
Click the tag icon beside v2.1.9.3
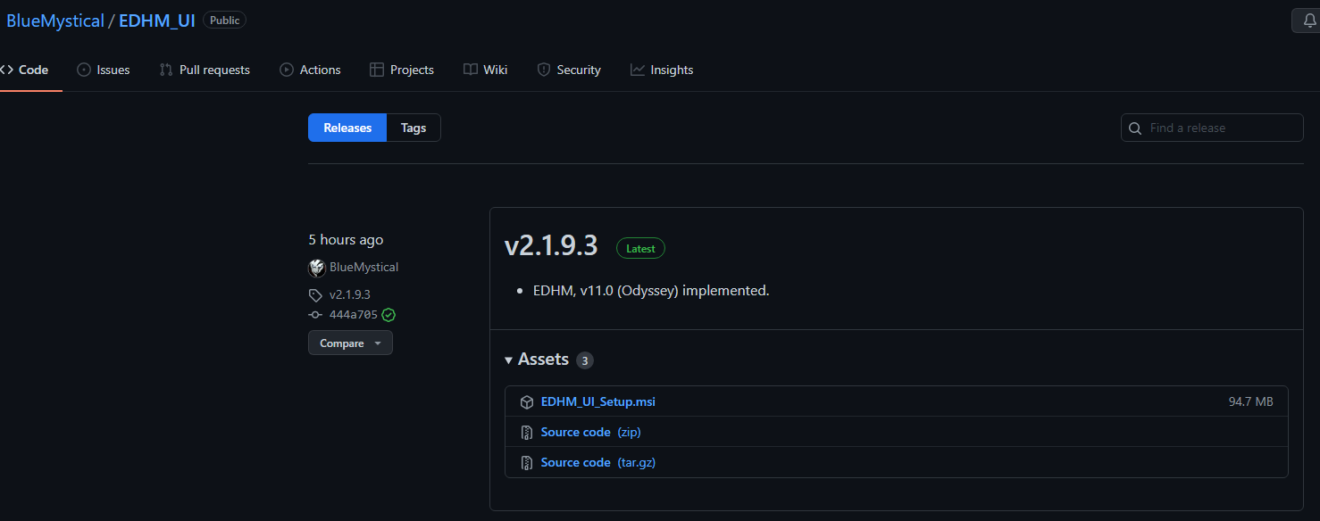pyautogui.click(x=315, y=294)
